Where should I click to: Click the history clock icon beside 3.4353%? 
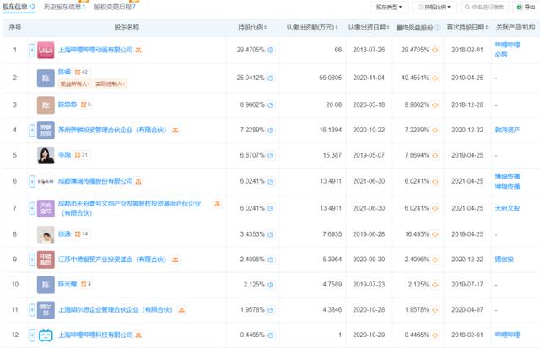[x=271, y=234]
